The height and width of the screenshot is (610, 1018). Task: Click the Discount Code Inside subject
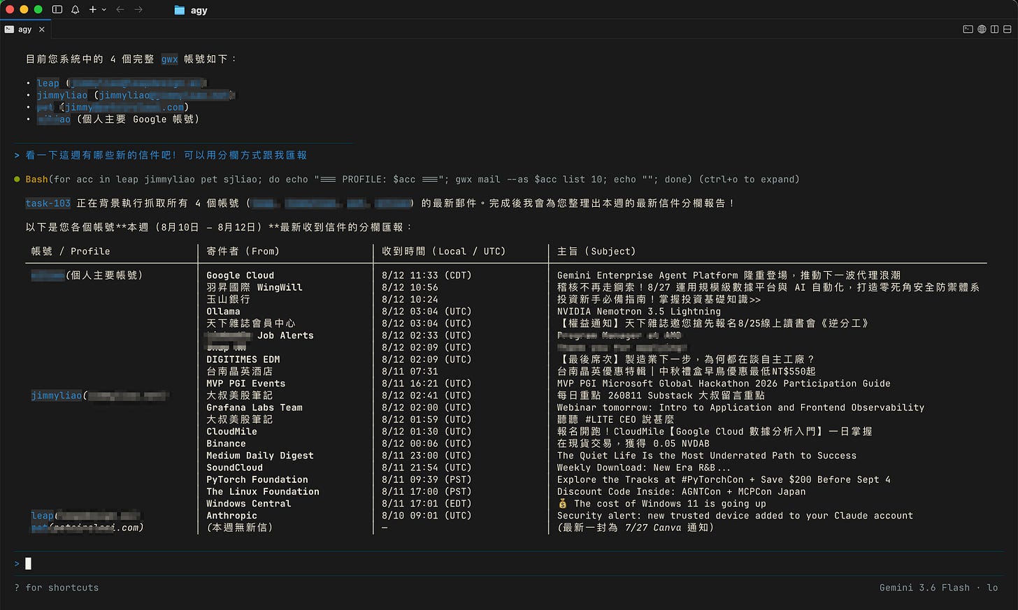[681, 492]
